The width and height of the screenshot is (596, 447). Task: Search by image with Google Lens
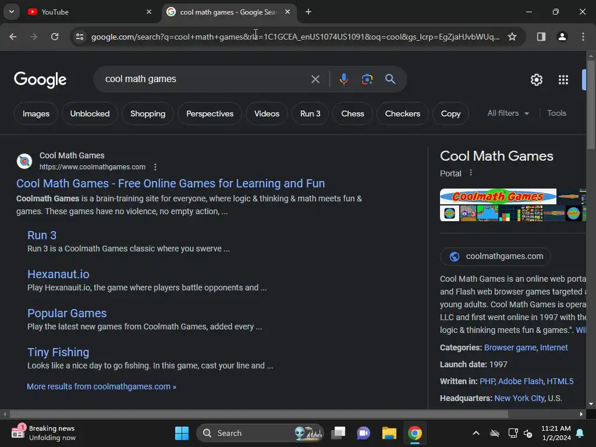[x=367, y=79]
